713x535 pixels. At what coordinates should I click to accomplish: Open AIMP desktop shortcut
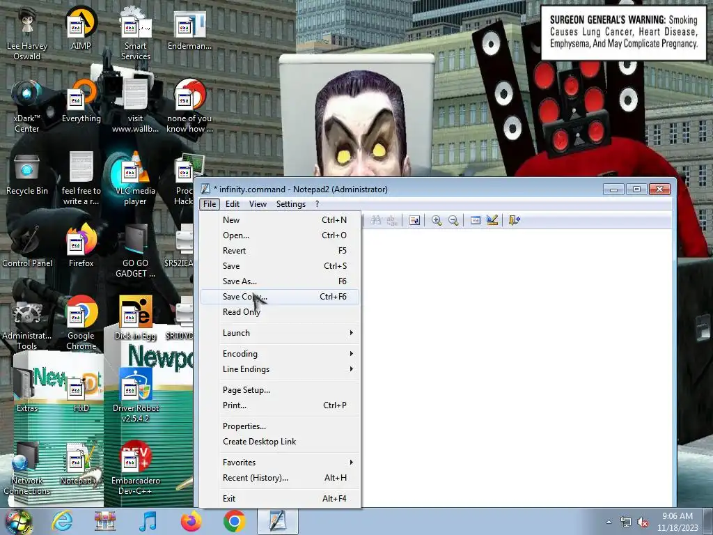(x=81, y=29)
